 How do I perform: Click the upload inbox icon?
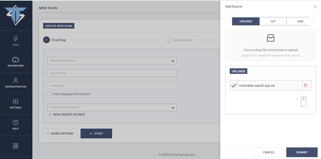(271, 38)
